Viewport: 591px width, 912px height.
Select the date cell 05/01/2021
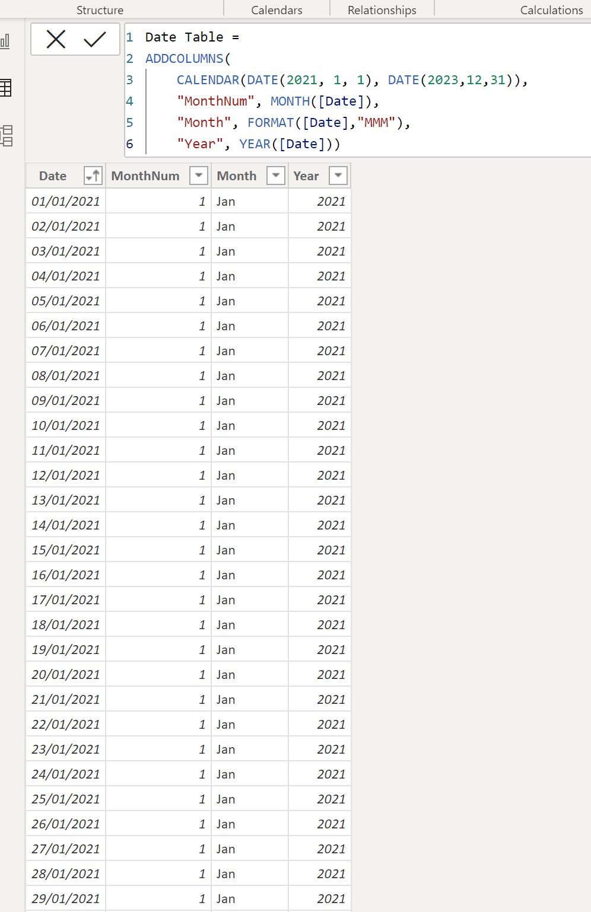tap(66, 301)
